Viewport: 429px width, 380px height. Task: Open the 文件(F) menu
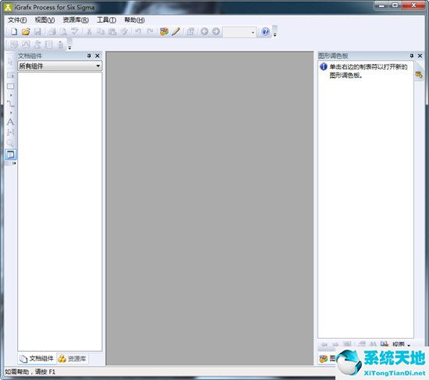17,20
